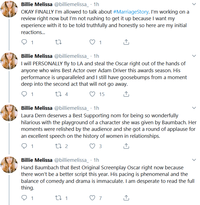The height and width of the screenshot is (205, 200).
Task: Like the Laura Dern tweet with 3 likes
Action: pos(92,146)
